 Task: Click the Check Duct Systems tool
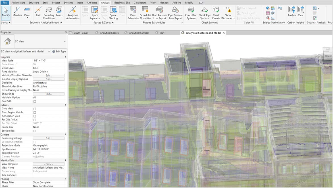191,12
